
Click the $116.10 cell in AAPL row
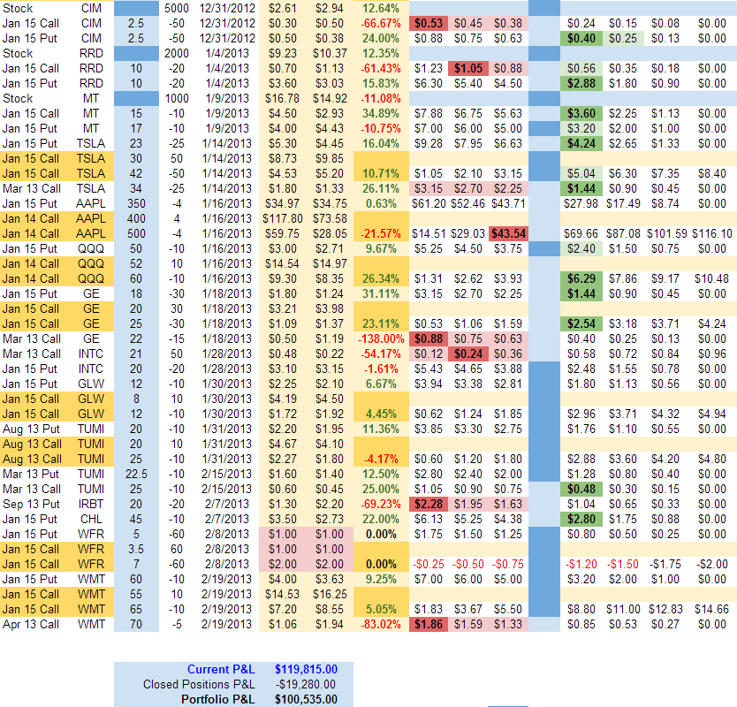[x=710, y=233]
